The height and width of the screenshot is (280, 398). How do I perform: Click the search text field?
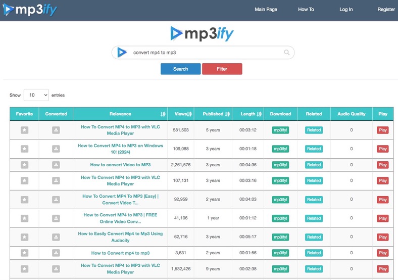(203, 53)
